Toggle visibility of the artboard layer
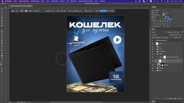Viewport: 184px width, 103px height. [x=153, y=40]
